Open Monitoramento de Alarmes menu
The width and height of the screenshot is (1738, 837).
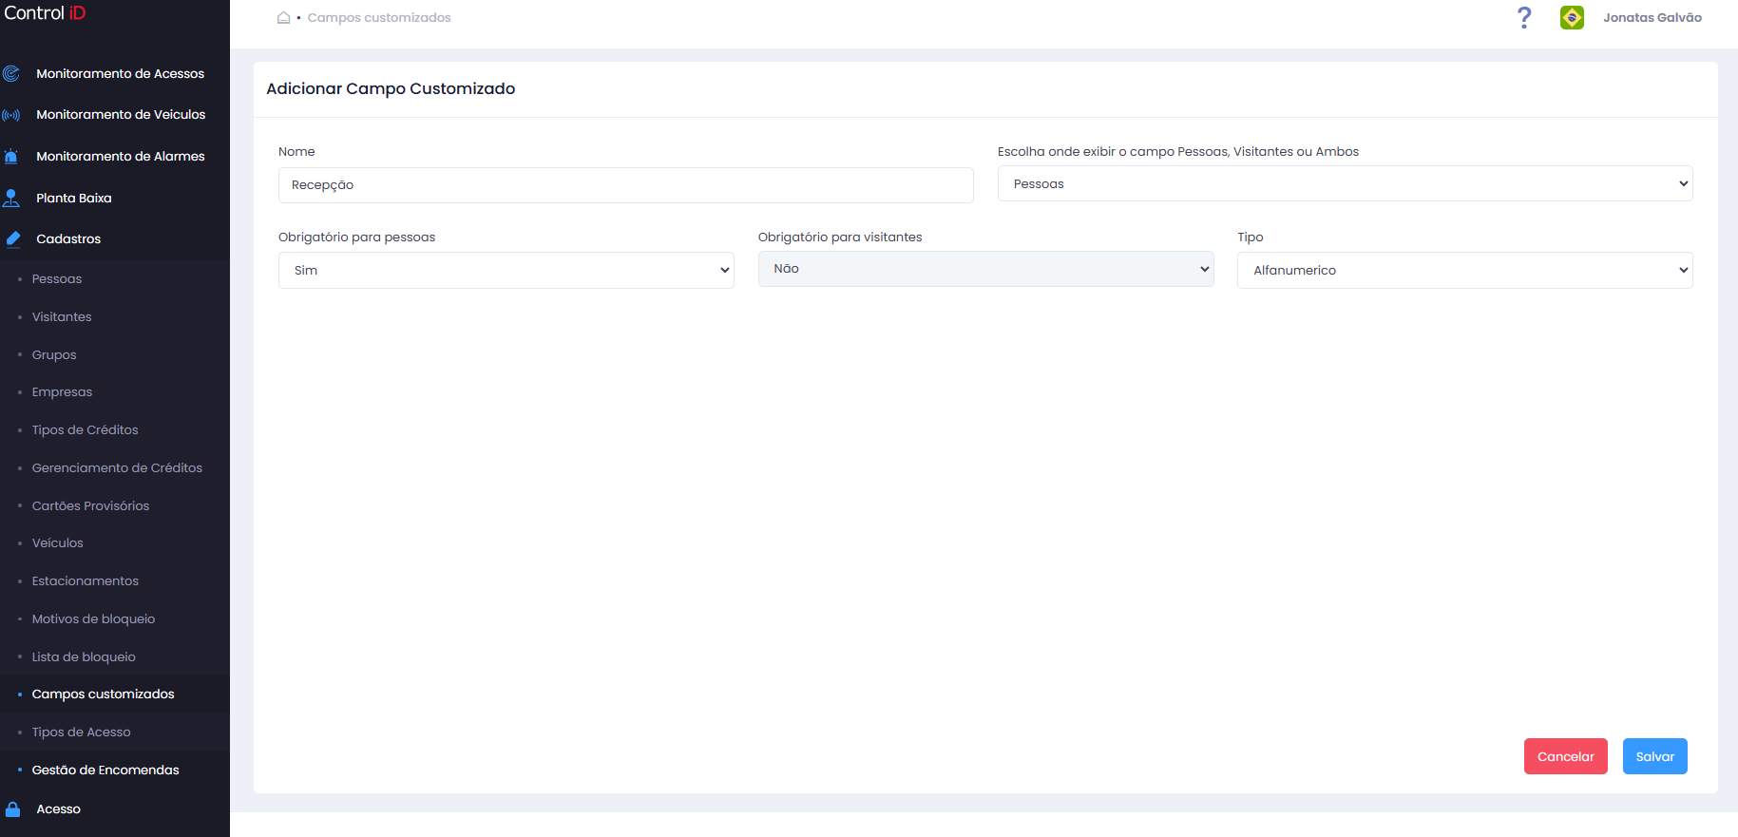click(121, 157)
